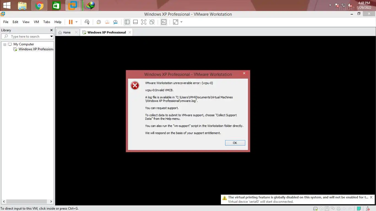
Task: Open the library search filter dropdown
Action: tap(51, 37)
